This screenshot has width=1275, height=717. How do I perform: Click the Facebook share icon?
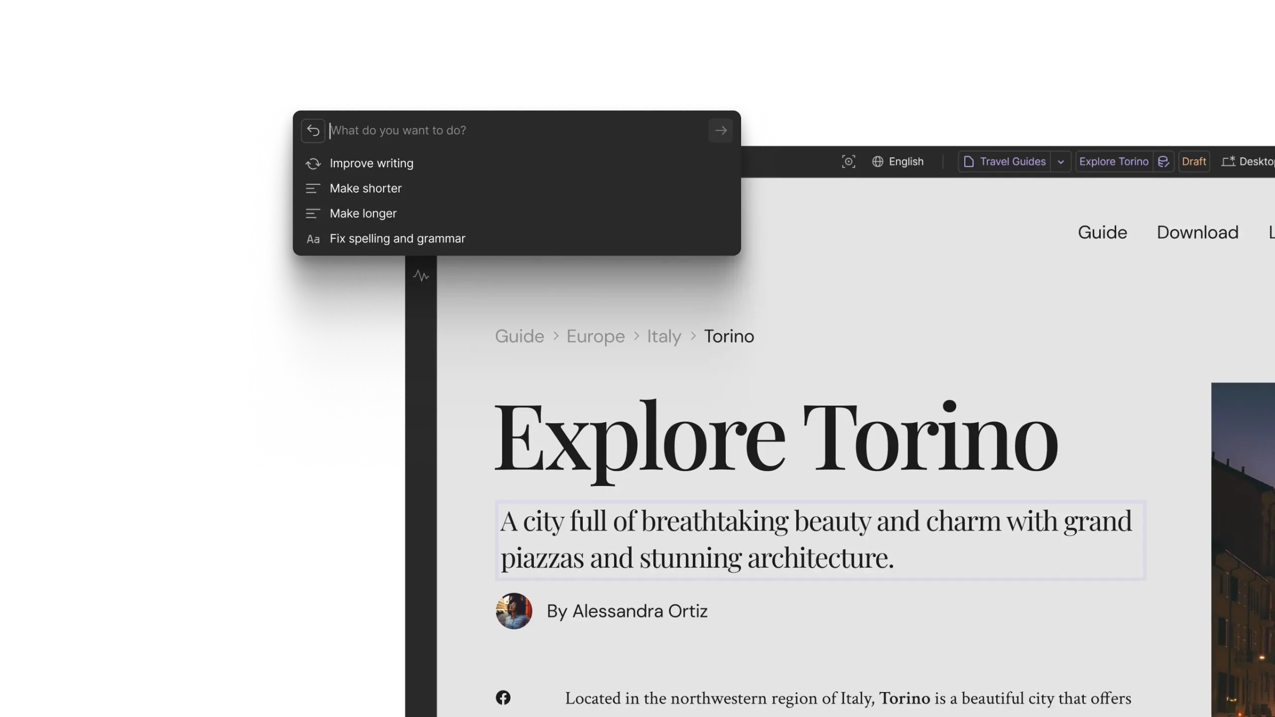pos(503,698)
